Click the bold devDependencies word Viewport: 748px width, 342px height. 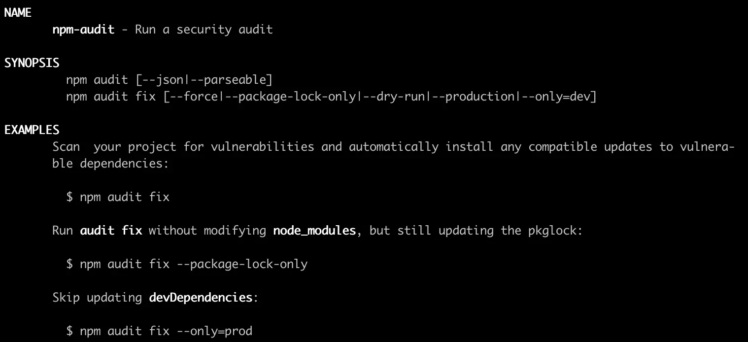click(201, 298)
